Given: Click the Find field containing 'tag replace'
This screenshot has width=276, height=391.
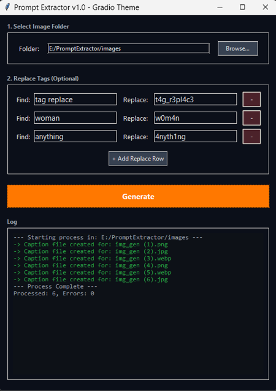Looking at the screenshot, I should [75, 99].
